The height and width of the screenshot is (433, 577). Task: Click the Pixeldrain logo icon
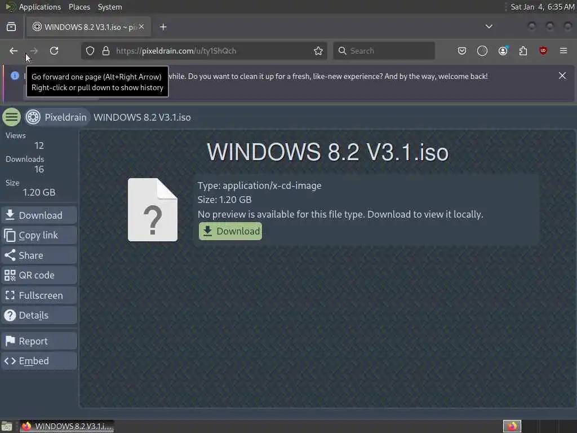pyautogui.click(x=33, y=117)
